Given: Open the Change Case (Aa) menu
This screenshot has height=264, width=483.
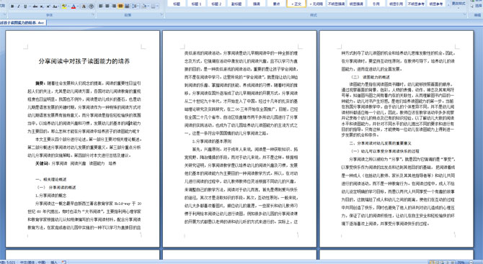Looking at the screenshot, I should pyautogui.click(x=56, y=6).
